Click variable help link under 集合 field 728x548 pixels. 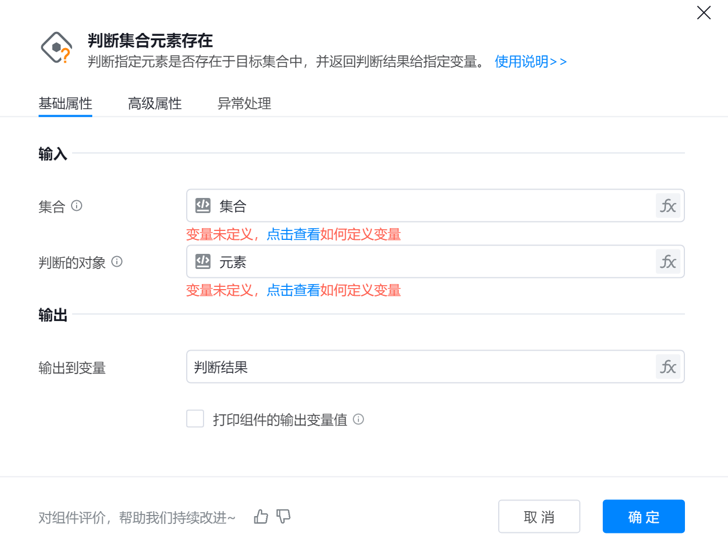click(333, 234)
